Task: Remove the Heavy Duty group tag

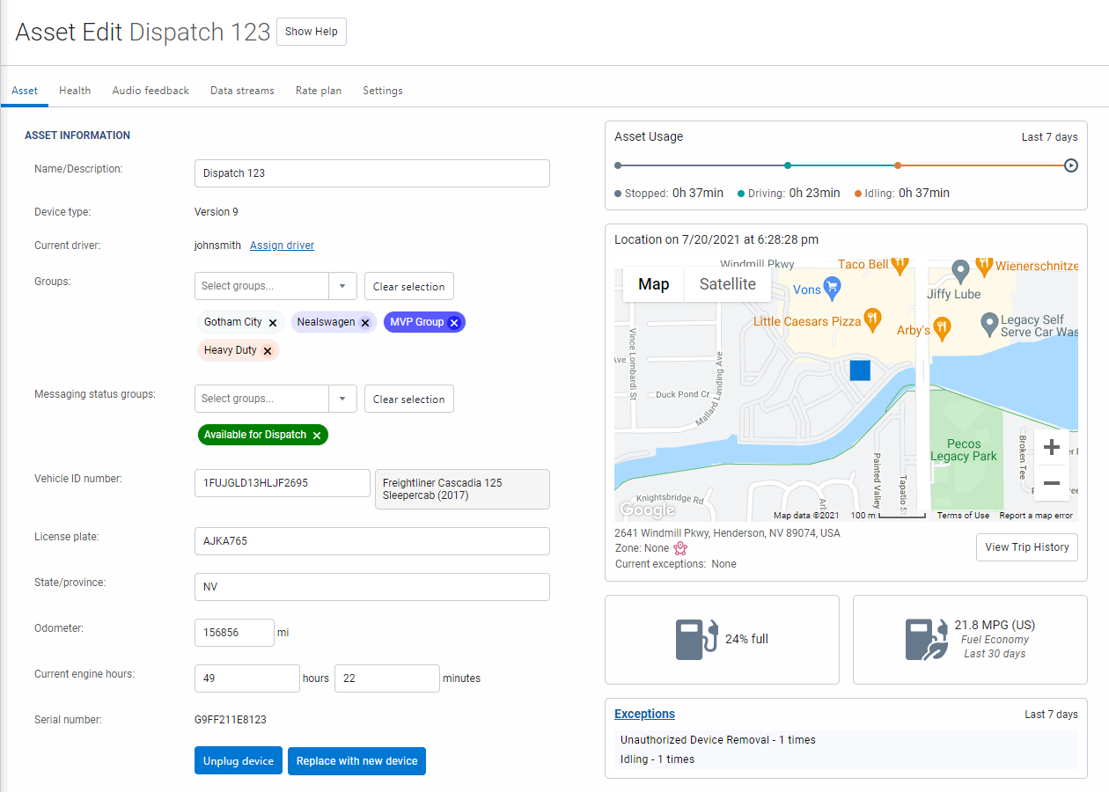Action: tap(268, 350)
